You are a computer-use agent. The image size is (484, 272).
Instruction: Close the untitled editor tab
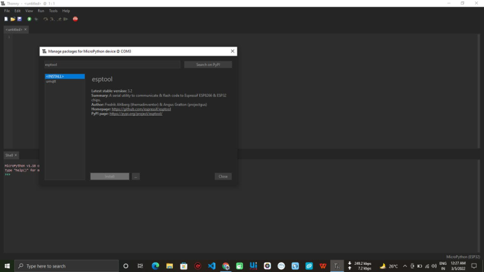pos(25,29)
